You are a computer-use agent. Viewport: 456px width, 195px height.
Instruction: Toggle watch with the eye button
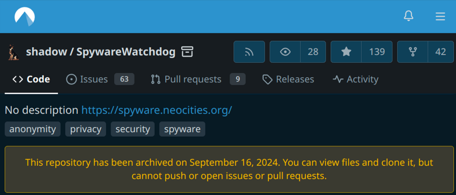tap(285, 52)
